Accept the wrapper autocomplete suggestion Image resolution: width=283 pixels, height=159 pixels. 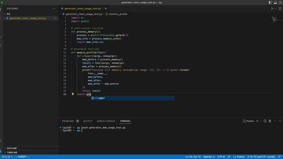[133, 98]
